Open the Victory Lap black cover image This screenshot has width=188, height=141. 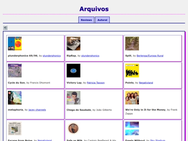coord(73,70)
